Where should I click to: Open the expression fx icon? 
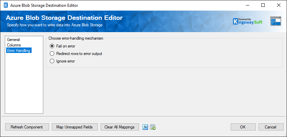coord(145,127)
